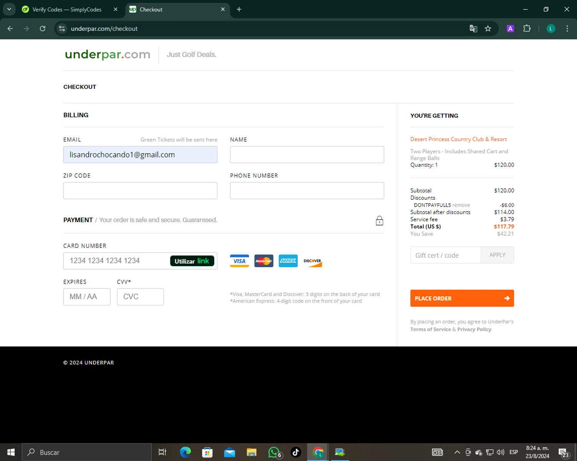
Task: Open the purple A extension icon
Action: pos(510,28)
